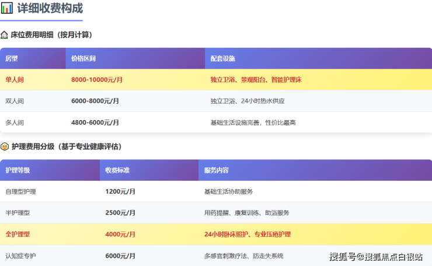Select the highlighted 全护理型 row label
432x266 pixels.
(x=18, y=235)
